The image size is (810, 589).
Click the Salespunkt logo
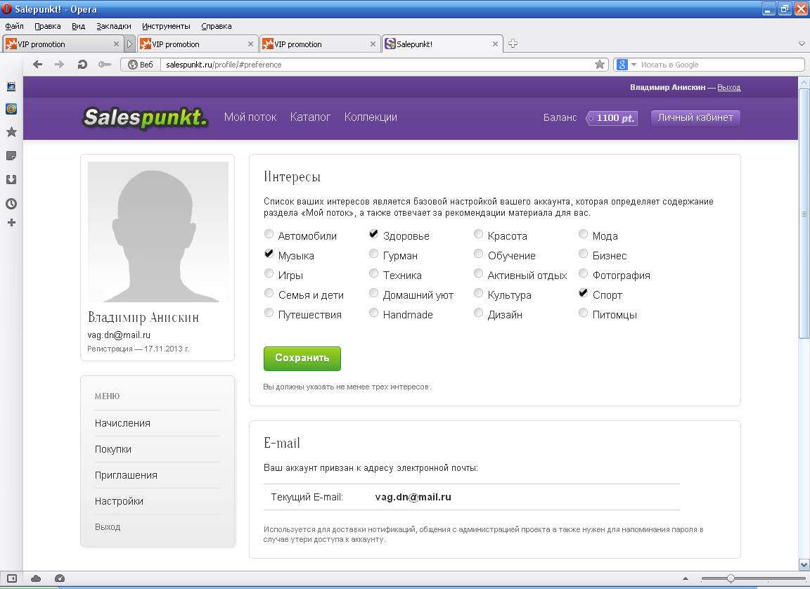145,117
